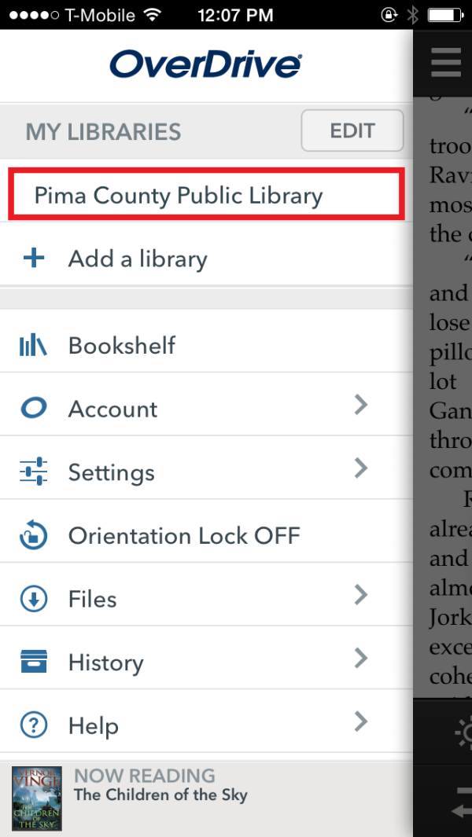The height and width of the screenshot is (837, 472).
Task: Open Settings via sliders icon
Action: click(x=33, y=472)
